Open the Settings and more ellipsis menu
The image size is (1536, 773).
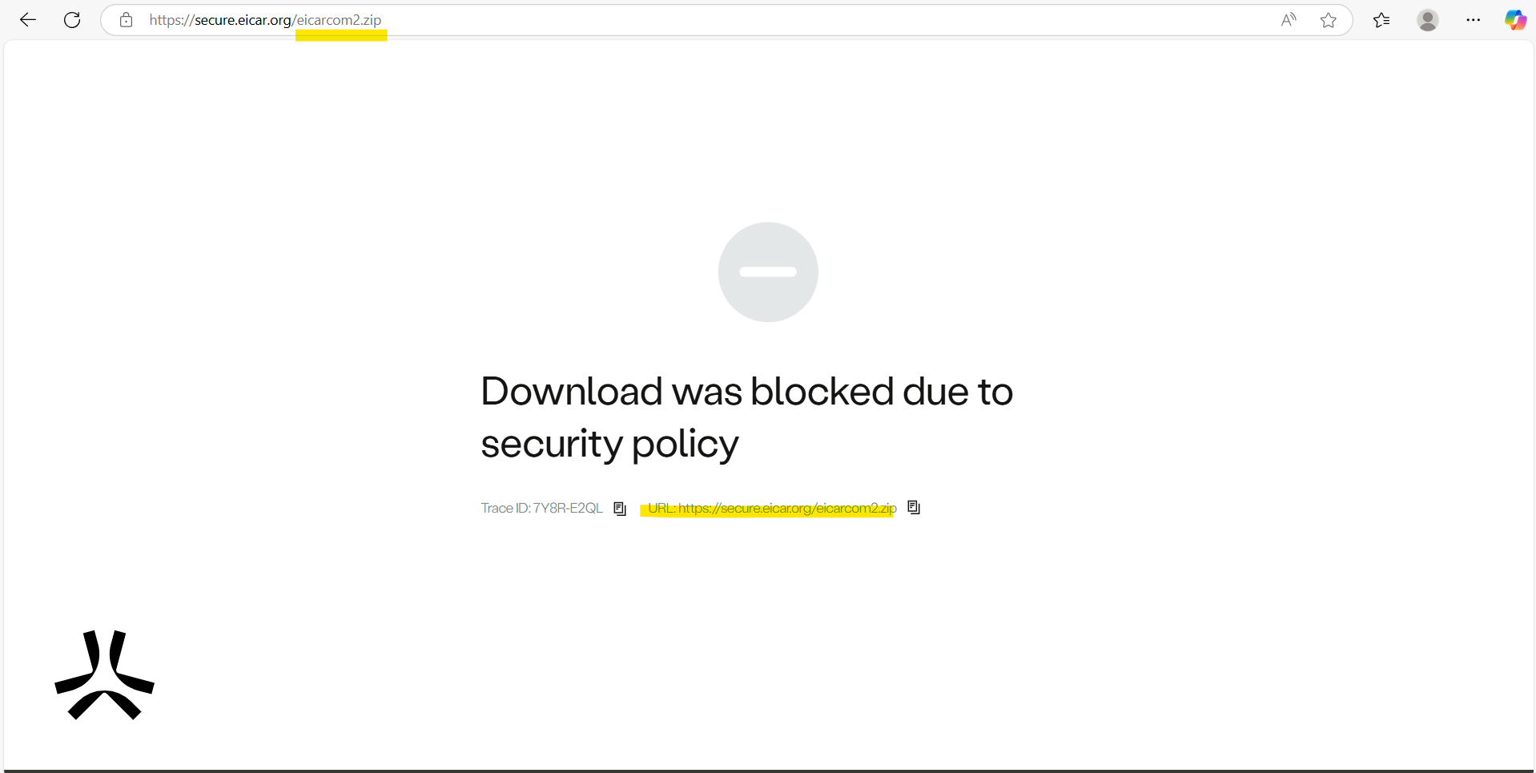1473,20
